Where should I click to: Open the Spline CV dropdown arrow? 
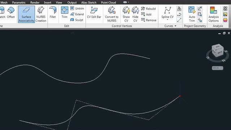point(167,20)
